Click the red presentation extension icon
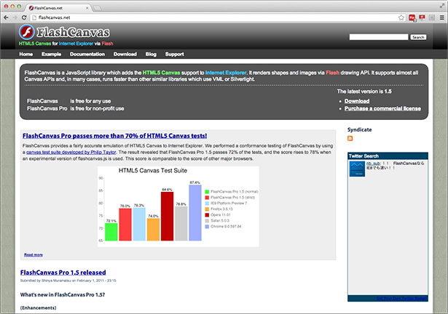This screenshot has height=314, width=448. [x=422, y=17]
